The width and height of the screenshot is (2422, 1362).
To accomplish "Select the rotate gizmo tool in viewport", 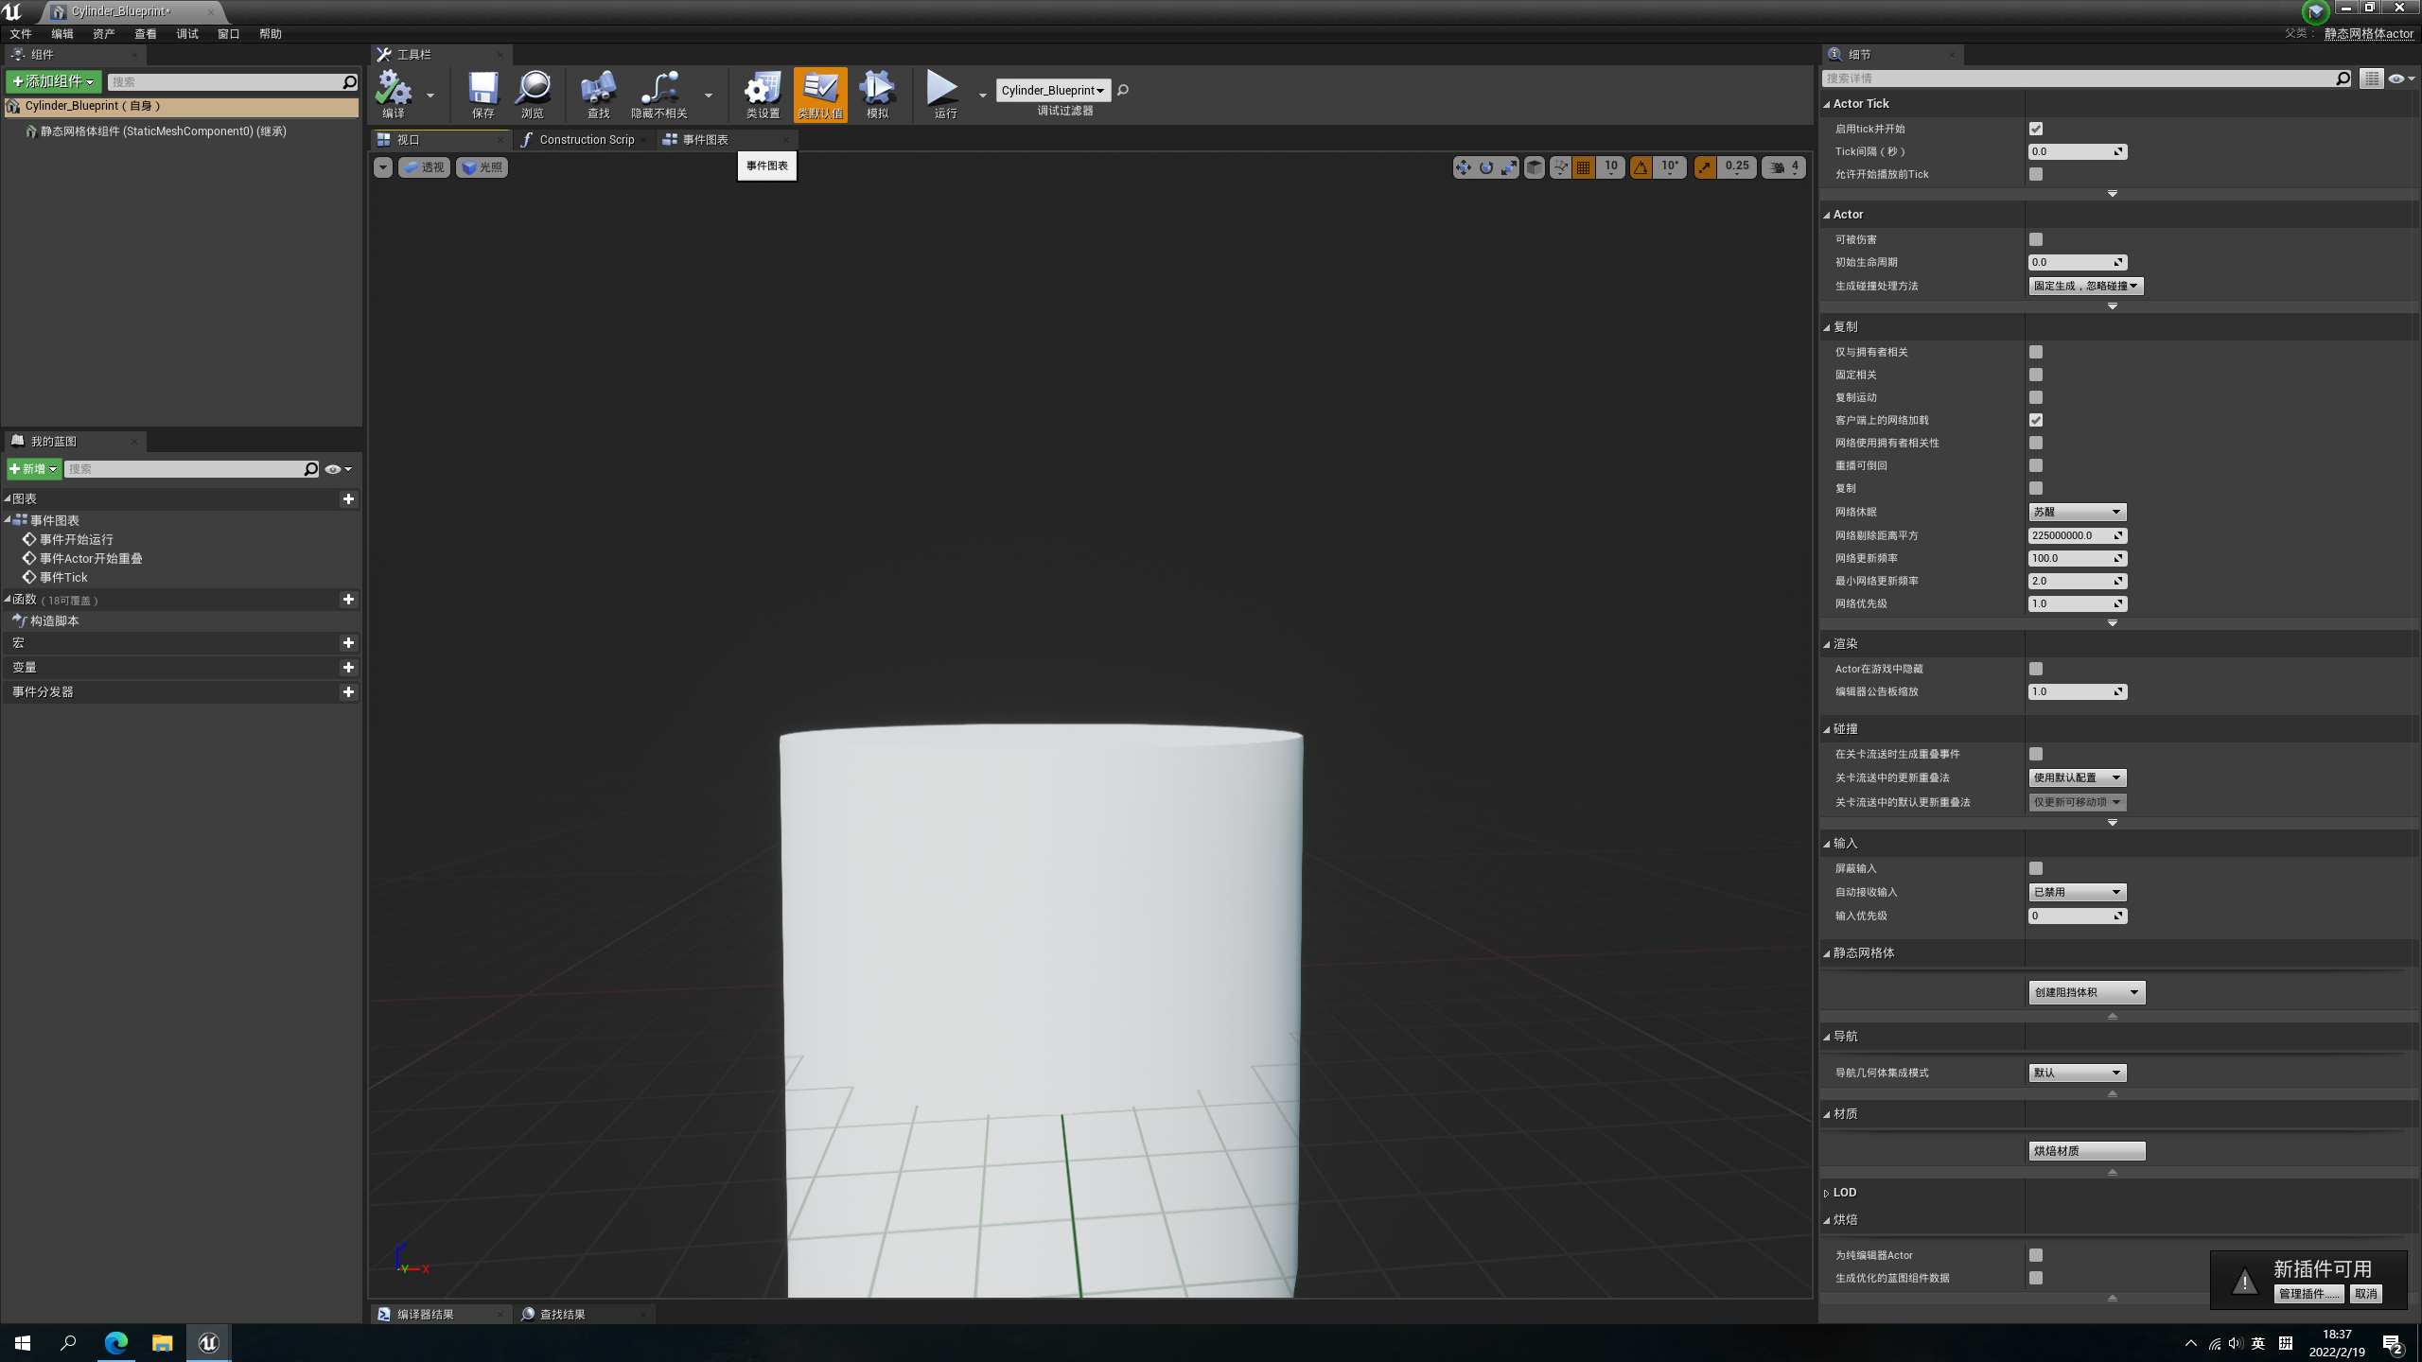I will 1486,167.
